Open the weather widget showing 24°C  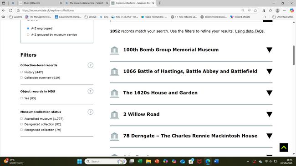[x=14, y=161]
